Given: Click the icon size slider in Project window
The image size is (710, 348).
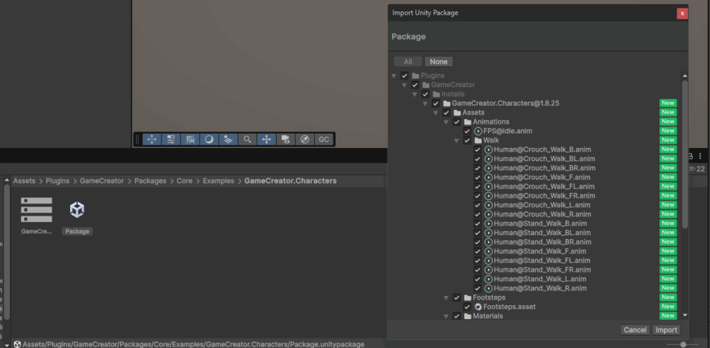Looking at the screenshot, I should 683,345.
